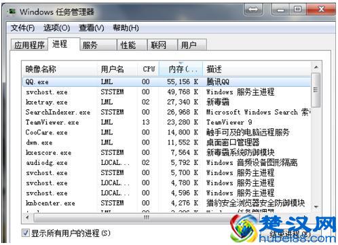The image size is (338, 245).
Task: Click Microsoft Windows Search description
Action: pyautogui.click(x=258, y=112)
